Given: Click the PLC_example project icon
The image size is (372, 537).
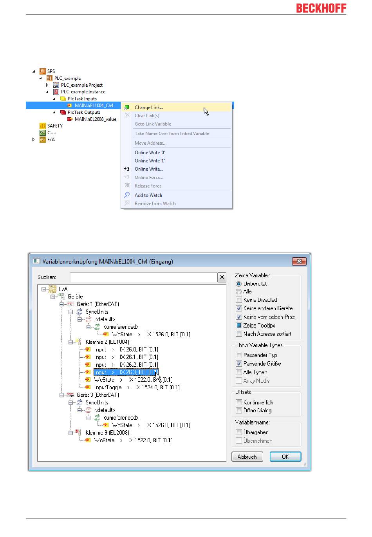Looking at the screenshot, I should pyautogui.click(x=49, y=78).
